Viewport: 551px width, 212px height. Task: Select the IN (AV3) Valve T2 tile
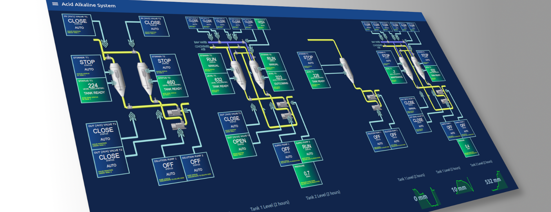coord(153,26)
